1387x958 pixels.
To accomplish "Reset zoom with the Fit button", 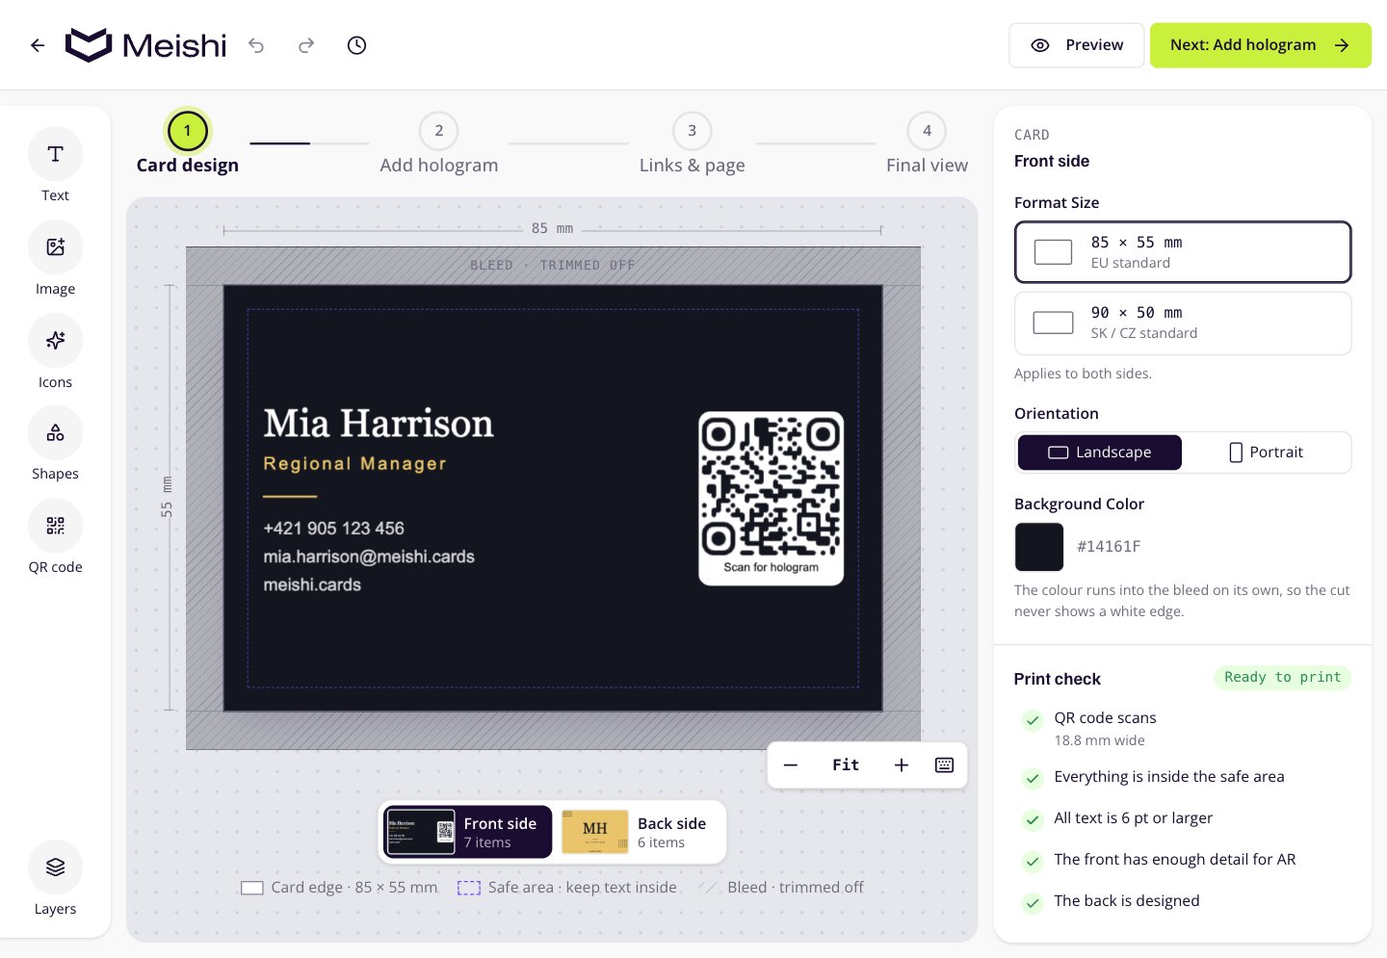I will (x=846, y=765).
